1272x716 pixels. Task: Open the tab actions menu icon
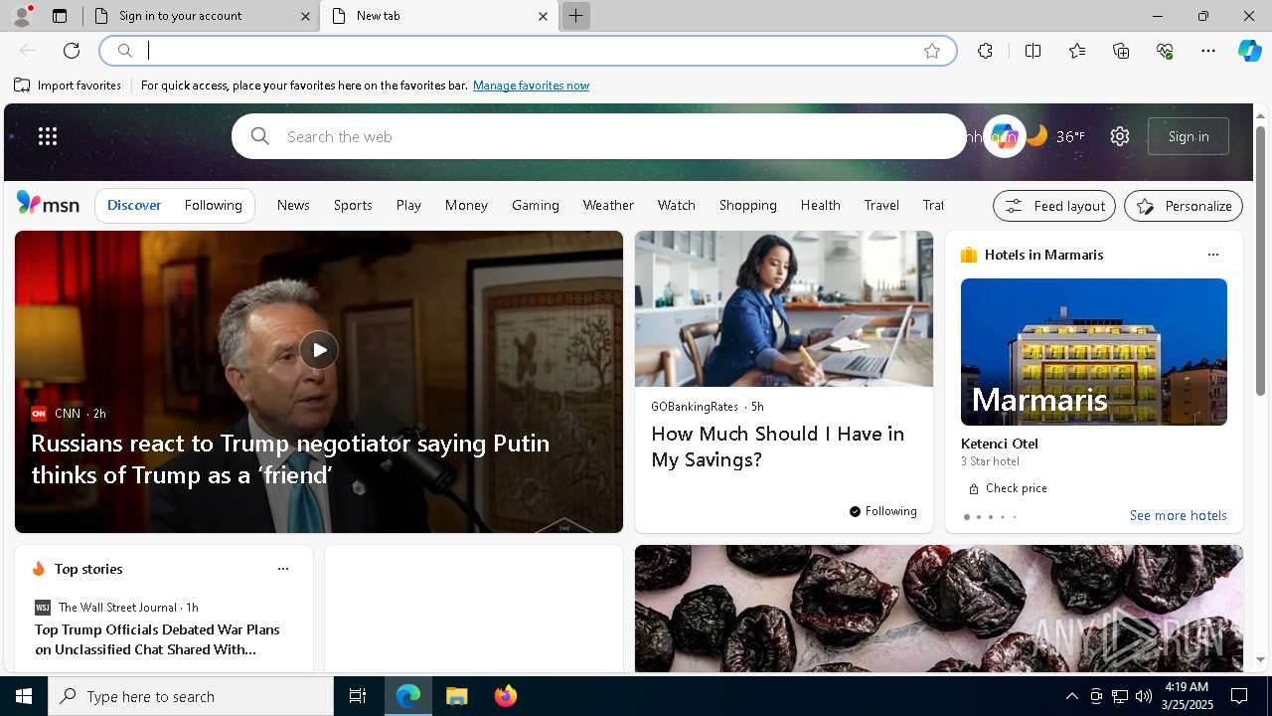[60, 16]
